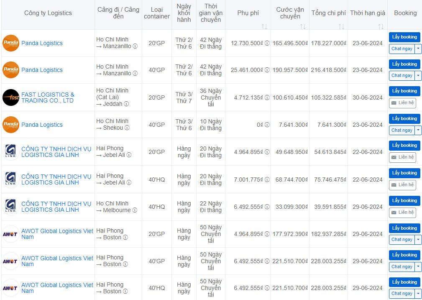Get booking for Hai Phong–Boston 40'HQ row
This screenshot has height=300, width=422.
[x=404, y=282]
